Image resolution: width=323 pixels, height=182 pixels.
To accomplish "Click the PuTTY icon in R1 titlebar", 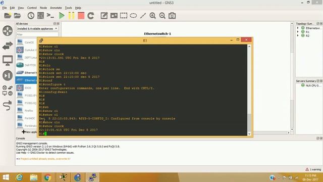I will (x=41, y=40).
